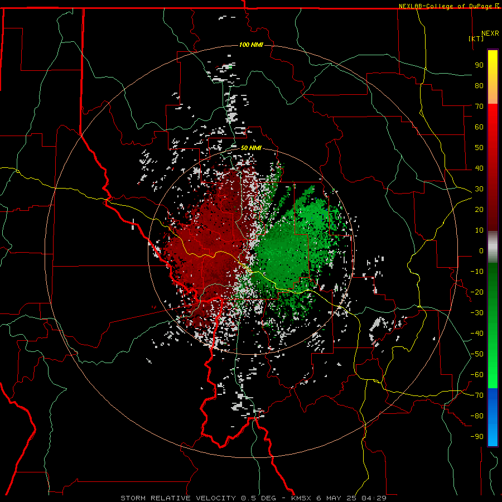This screenshot has width=502, height=502.
Task: Click the positive 40 scale label
Action: pos(479,168)
